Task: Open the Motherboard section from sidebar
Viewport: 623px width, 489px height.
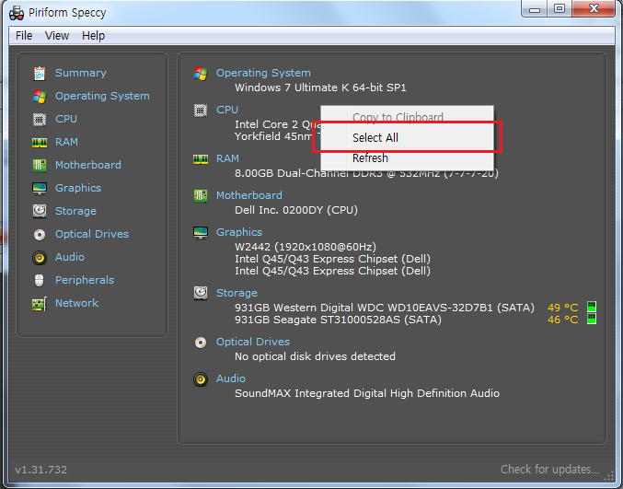Action: coord(88,165)
